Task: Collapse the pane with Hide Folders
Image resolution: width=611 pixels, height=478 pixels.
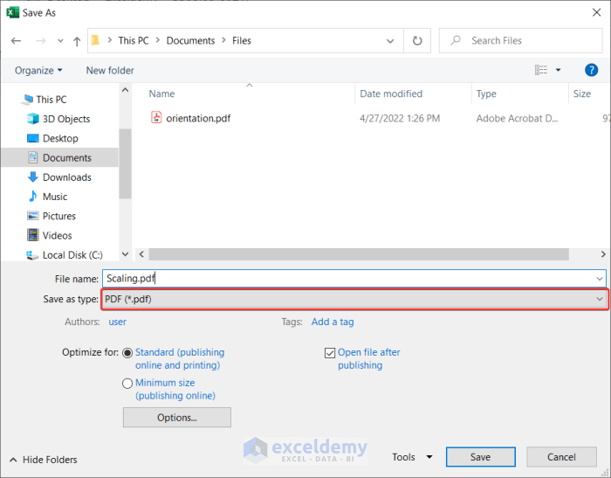Action: point(43,460)
